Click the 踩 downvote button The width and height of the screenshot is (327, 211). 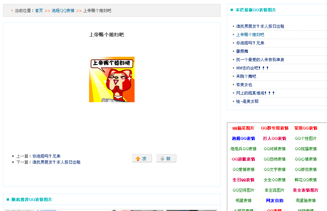point(166,159)
